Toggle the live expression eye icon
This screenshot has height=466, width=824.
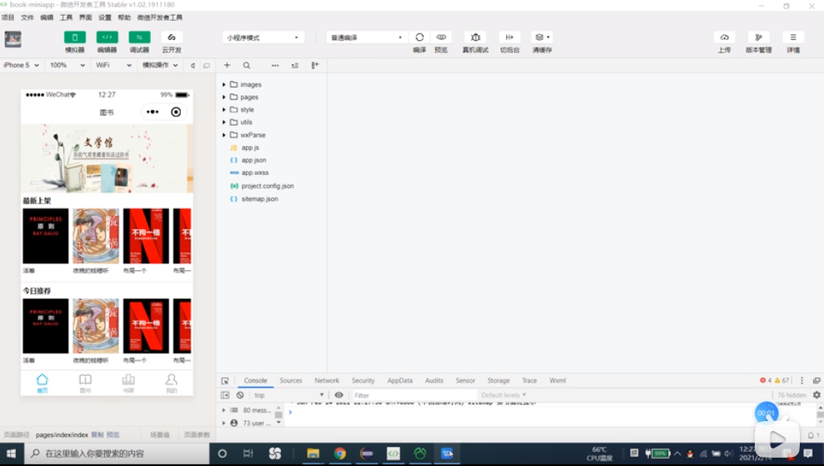339,395
